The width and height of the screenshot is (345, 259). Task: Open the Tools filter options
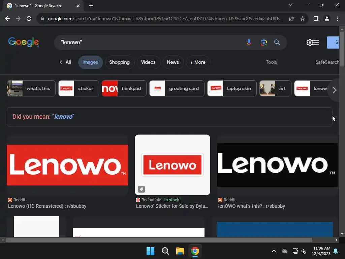click(271, 62)
